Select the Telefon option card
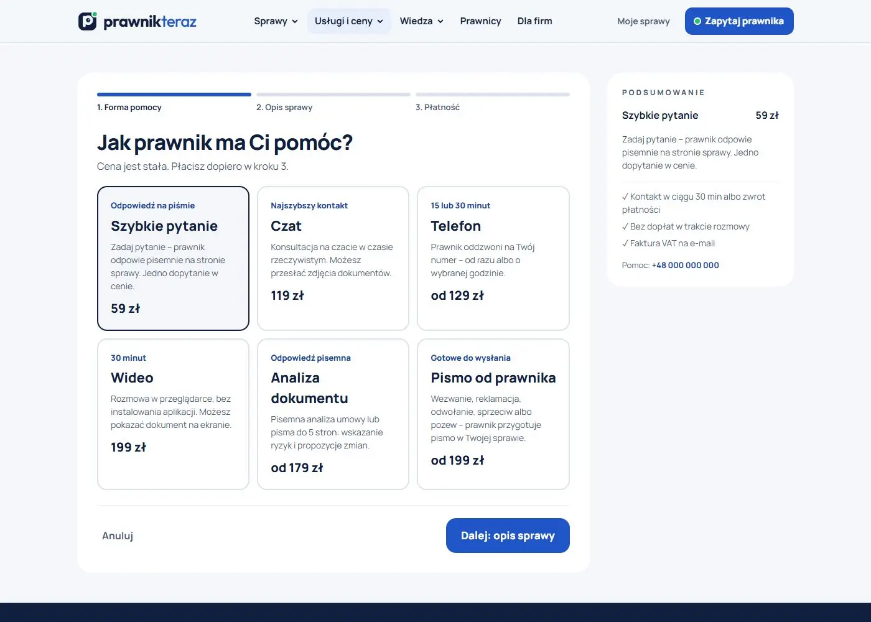This screenshot has width=871, height=622. (493, 258)
